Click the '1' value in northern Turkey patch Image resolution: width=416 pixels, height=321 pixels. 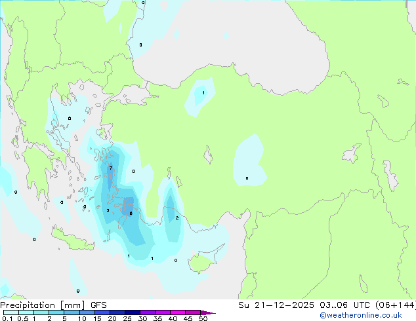[203, 93]
